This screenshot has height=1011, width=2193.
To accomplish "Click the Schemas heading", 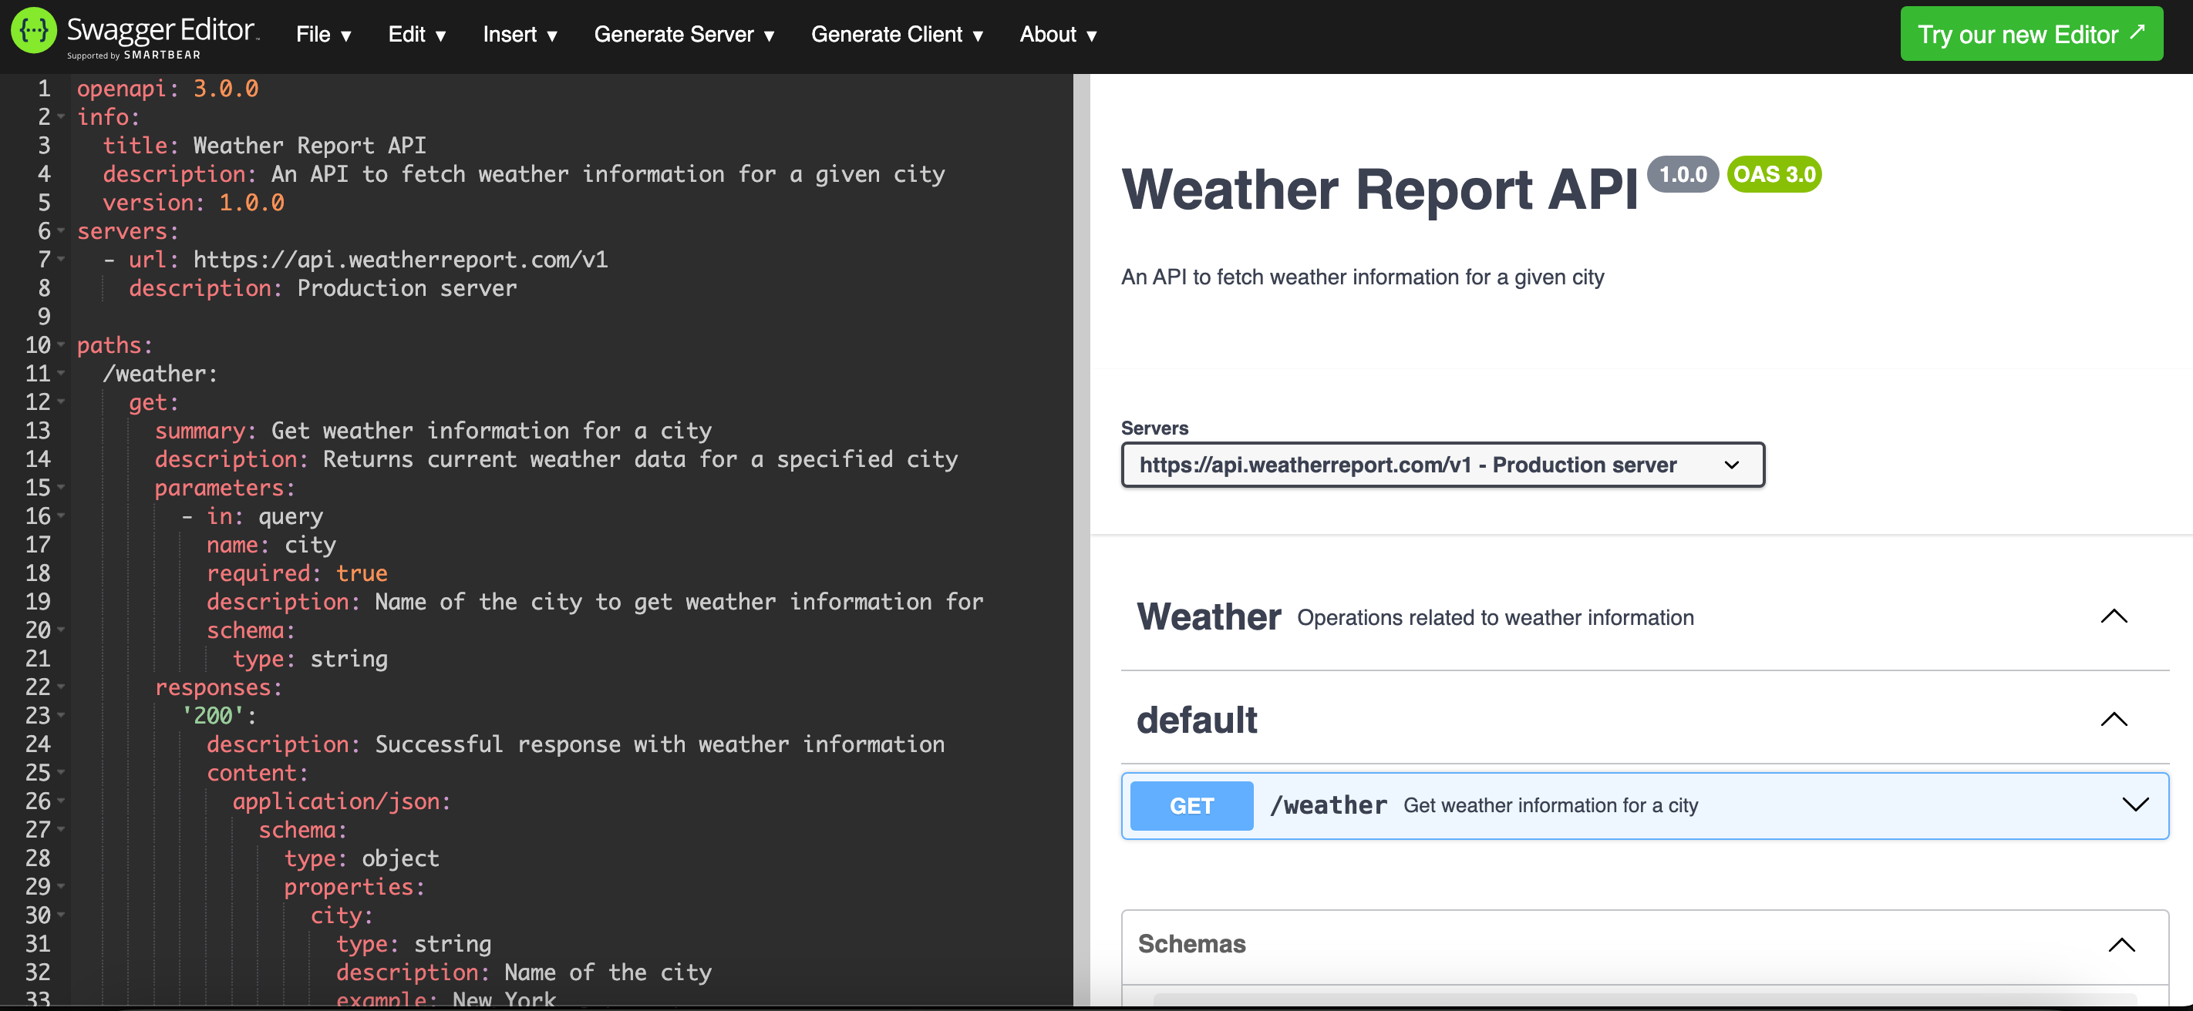I will [x=1192, y=944].
